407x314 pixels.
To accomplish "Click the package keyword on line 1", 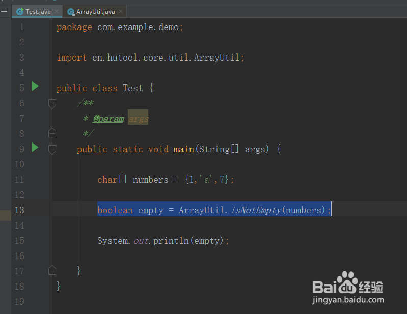I will 74,27.
